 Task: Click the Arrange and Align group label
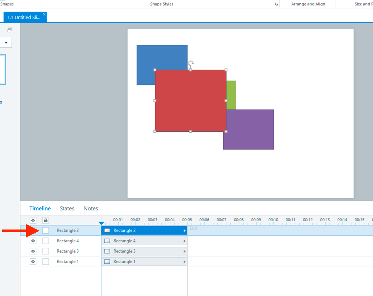point(308,4)
